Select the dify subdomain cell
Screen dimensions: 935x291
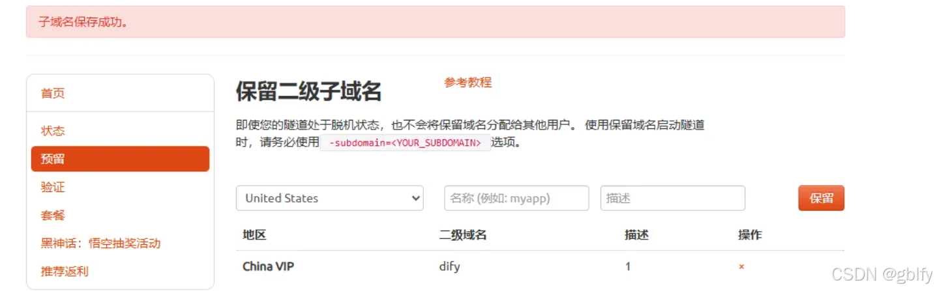click(449, 267)
